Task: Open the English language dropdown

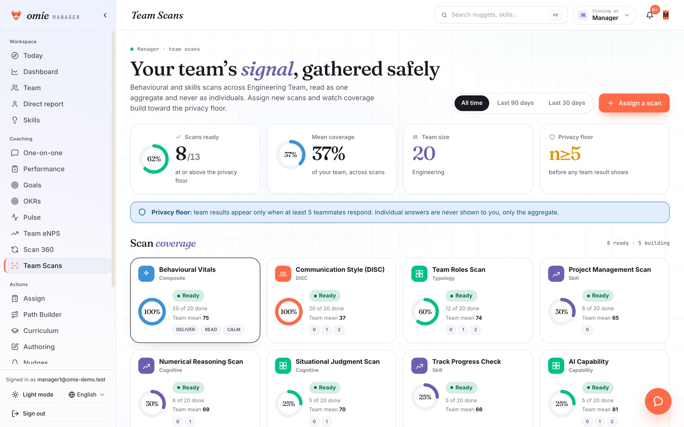Action: tap(87, 395)
